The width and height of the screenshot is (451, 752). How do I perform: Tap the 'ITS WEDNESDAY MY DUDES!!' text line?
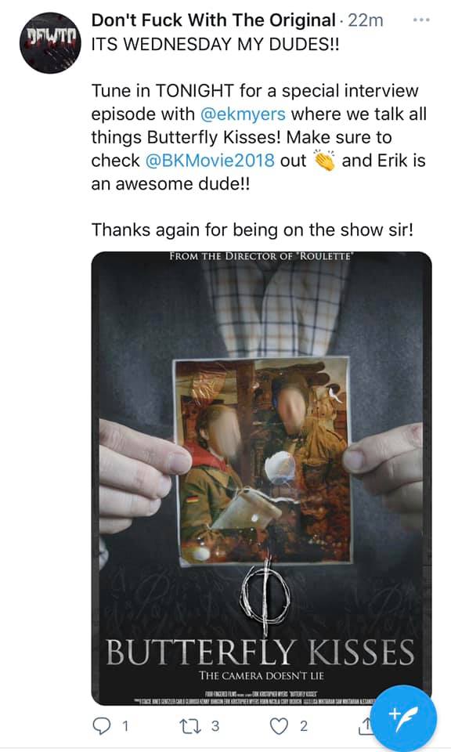coord(215,44)
